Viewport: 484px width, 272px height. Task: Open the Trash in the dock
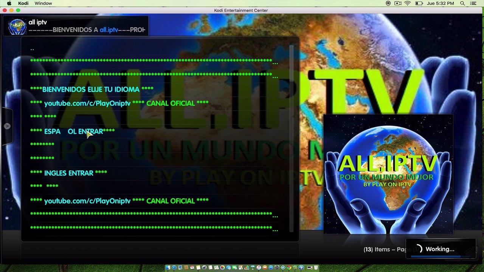pyautogui.click(x=316, y=267)
